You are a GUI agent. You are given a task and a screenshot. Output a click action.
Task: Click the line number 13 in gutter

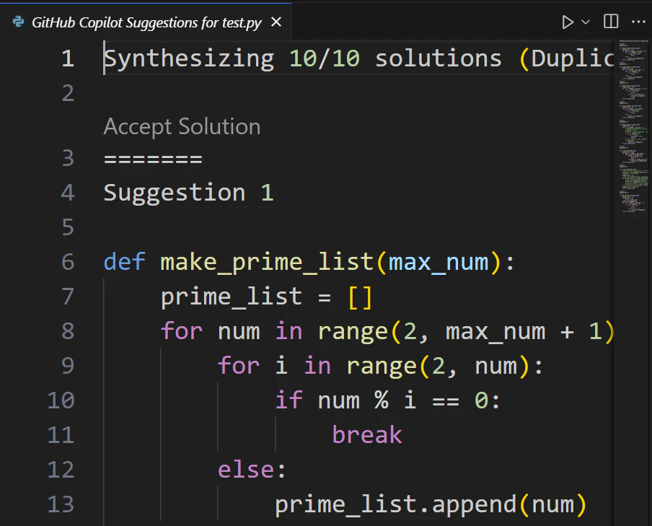point(61,504)
